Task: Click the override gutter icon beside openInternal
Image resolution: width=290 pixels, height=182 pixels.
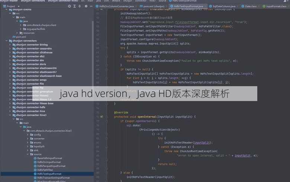Action: (101, 117)
